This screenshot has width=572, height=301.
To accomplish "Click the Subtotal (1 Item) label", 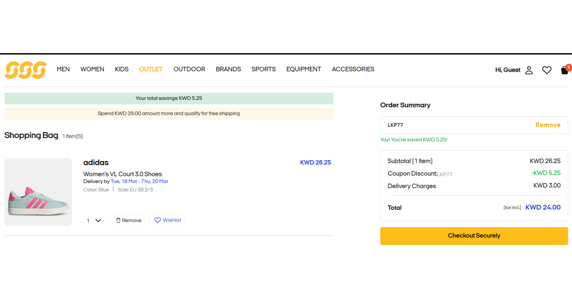I will pos(410,161).
